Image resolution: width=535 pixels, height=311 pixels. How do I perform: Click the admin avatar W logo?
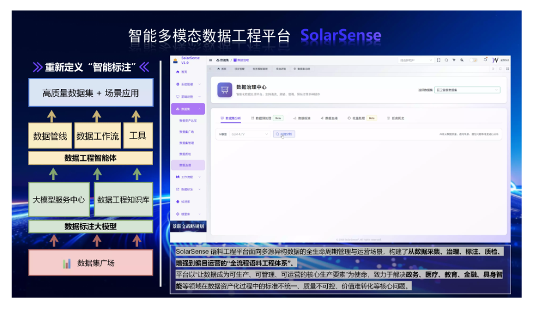[495, 60]
